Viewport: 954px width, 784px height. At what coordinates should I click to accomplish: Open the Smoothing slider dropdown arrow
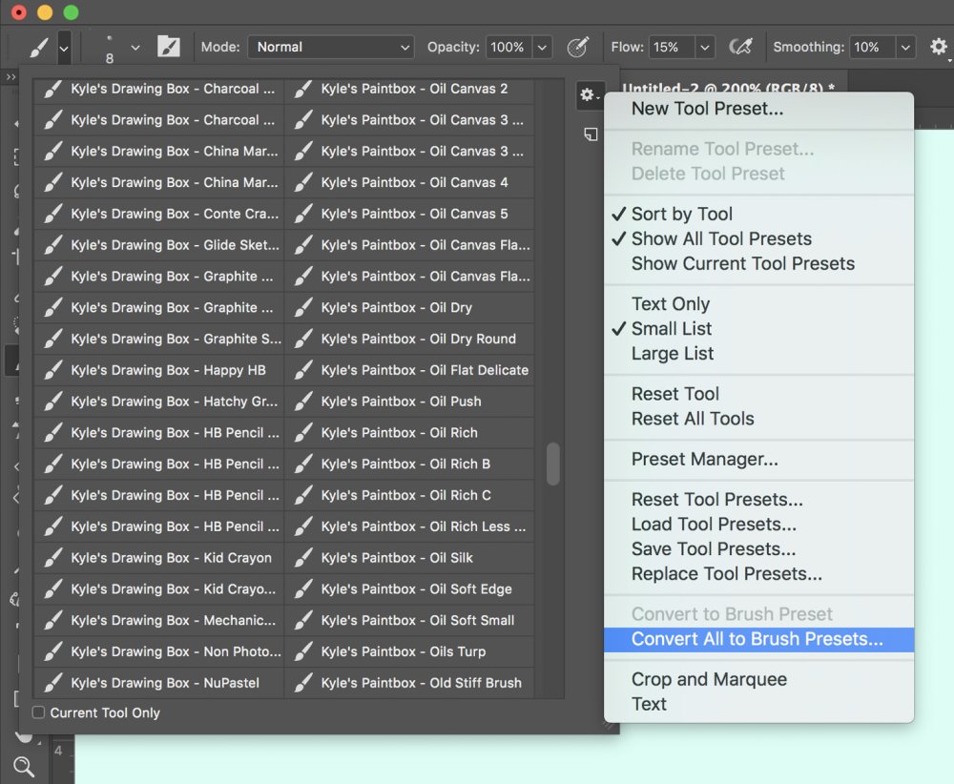[905, 47]
